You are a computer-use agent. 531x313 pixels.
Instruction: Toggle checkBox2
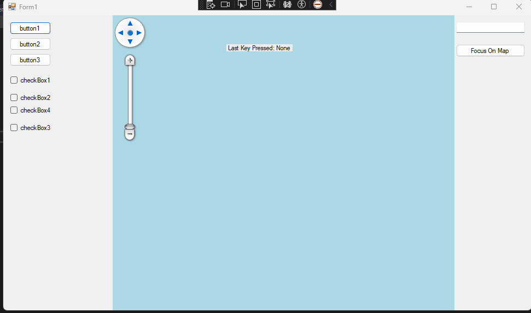click(14, 98)
